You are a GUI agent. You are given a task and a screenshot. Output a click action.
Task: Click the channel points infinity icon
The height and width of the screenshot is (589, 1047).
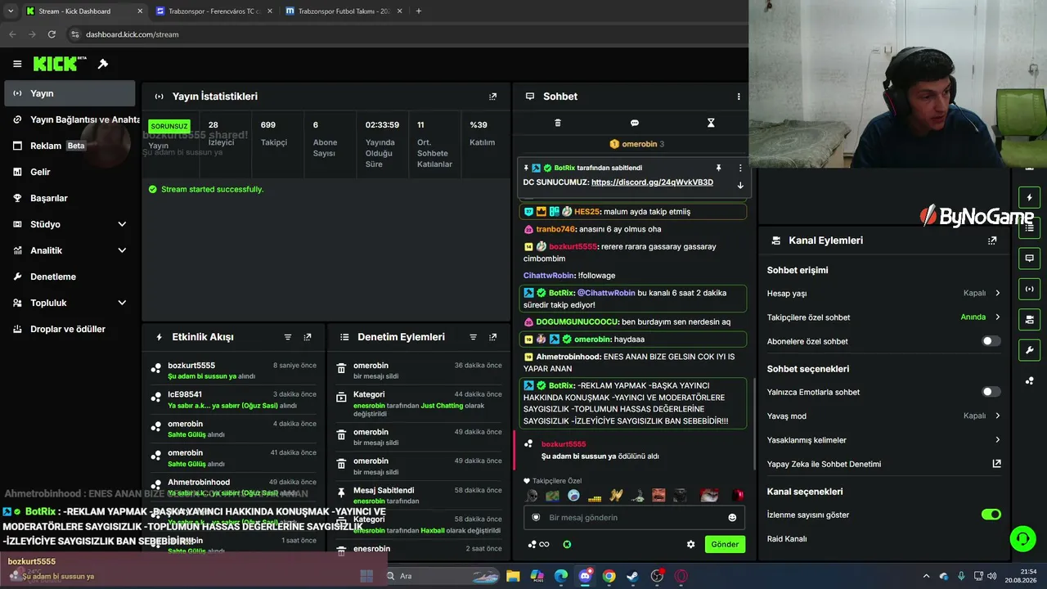click(538, 544)
